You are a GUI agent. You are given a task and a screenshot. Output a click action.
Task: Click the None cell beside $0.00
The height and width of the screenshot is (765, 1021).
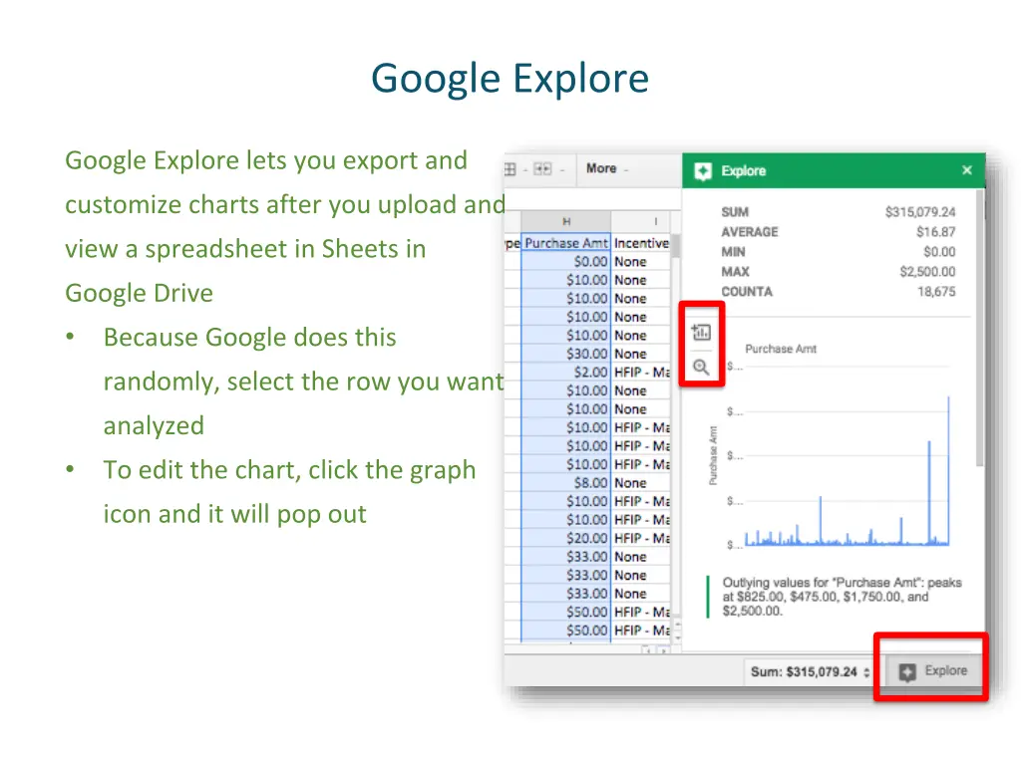click(641, 262)
